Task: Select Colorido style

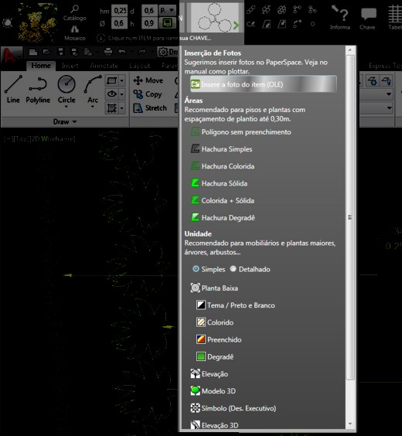Action: point(215,322)
